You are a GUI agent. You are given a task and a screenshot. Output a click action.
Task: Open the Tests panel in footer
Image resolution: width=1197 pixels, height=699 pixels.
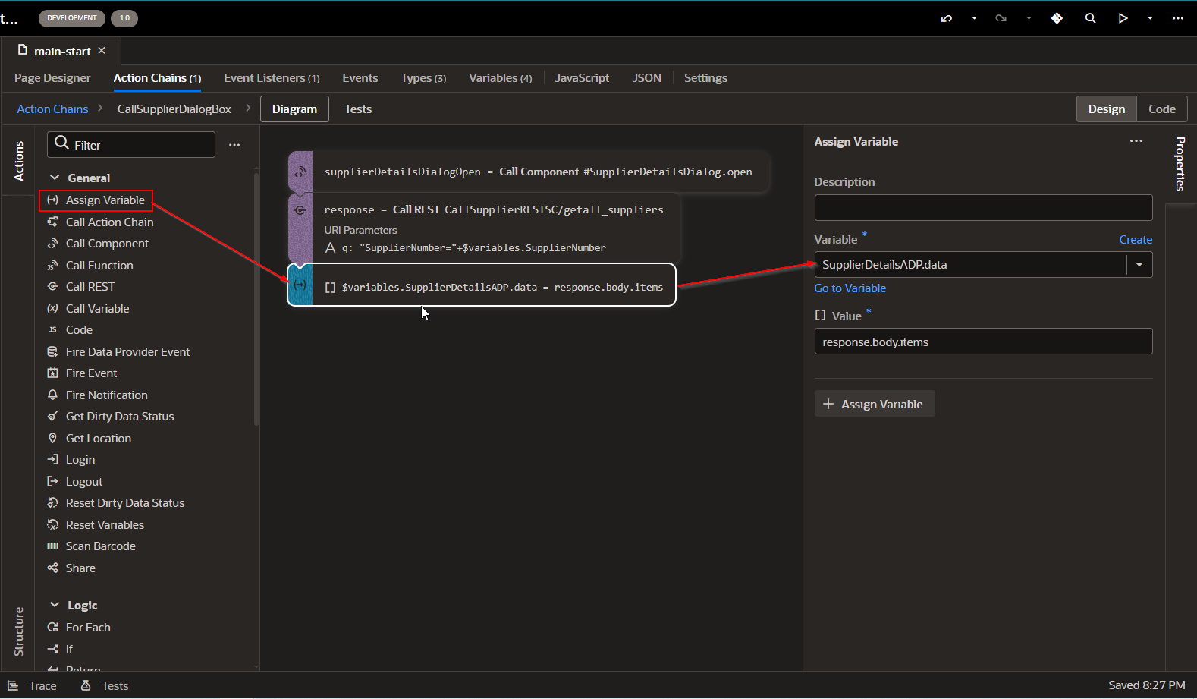coord(105,685)
